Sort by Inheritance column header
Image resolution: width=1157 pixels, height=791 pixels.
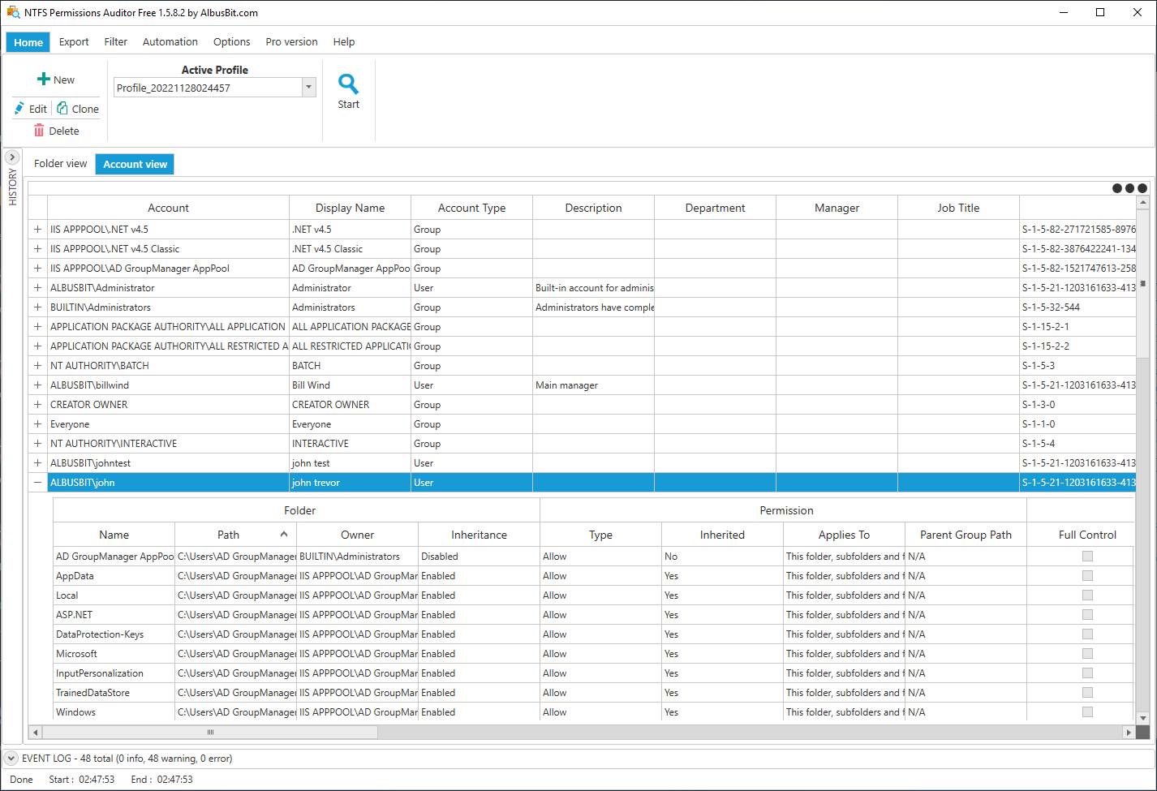(480, 535)
